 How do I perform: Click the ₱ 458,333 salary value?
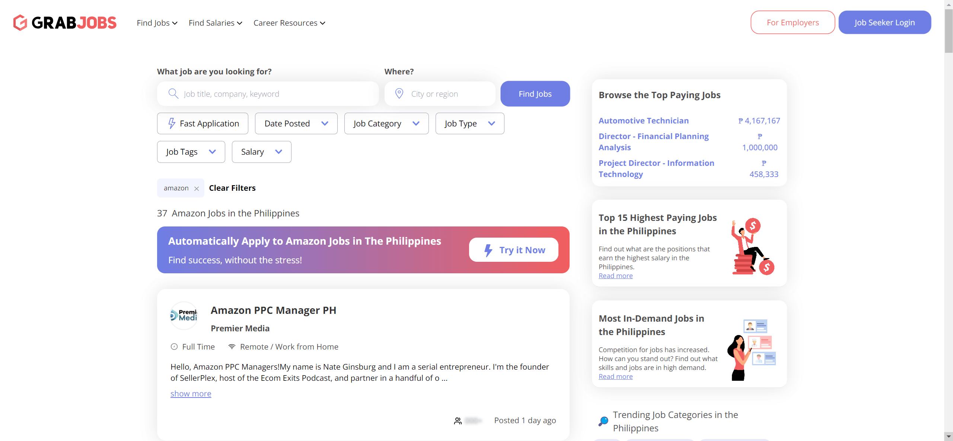tap(764, 168)
